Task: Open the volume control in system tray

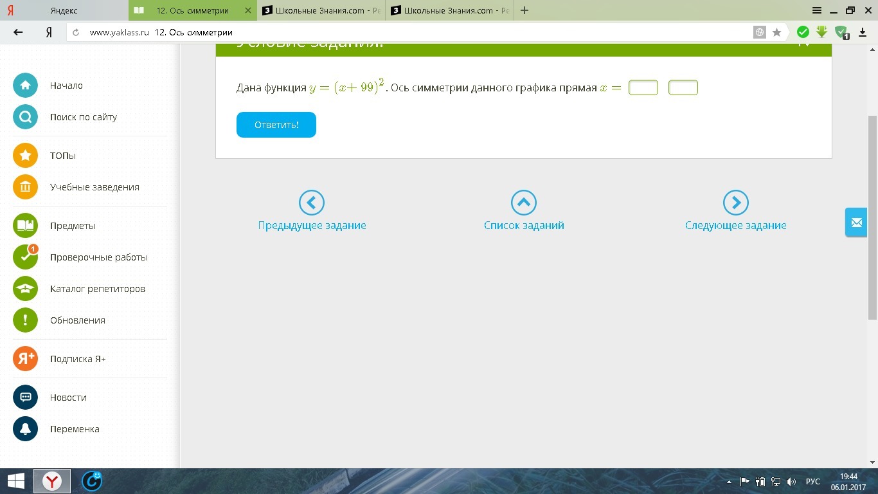Action: (x=792, y=481)
